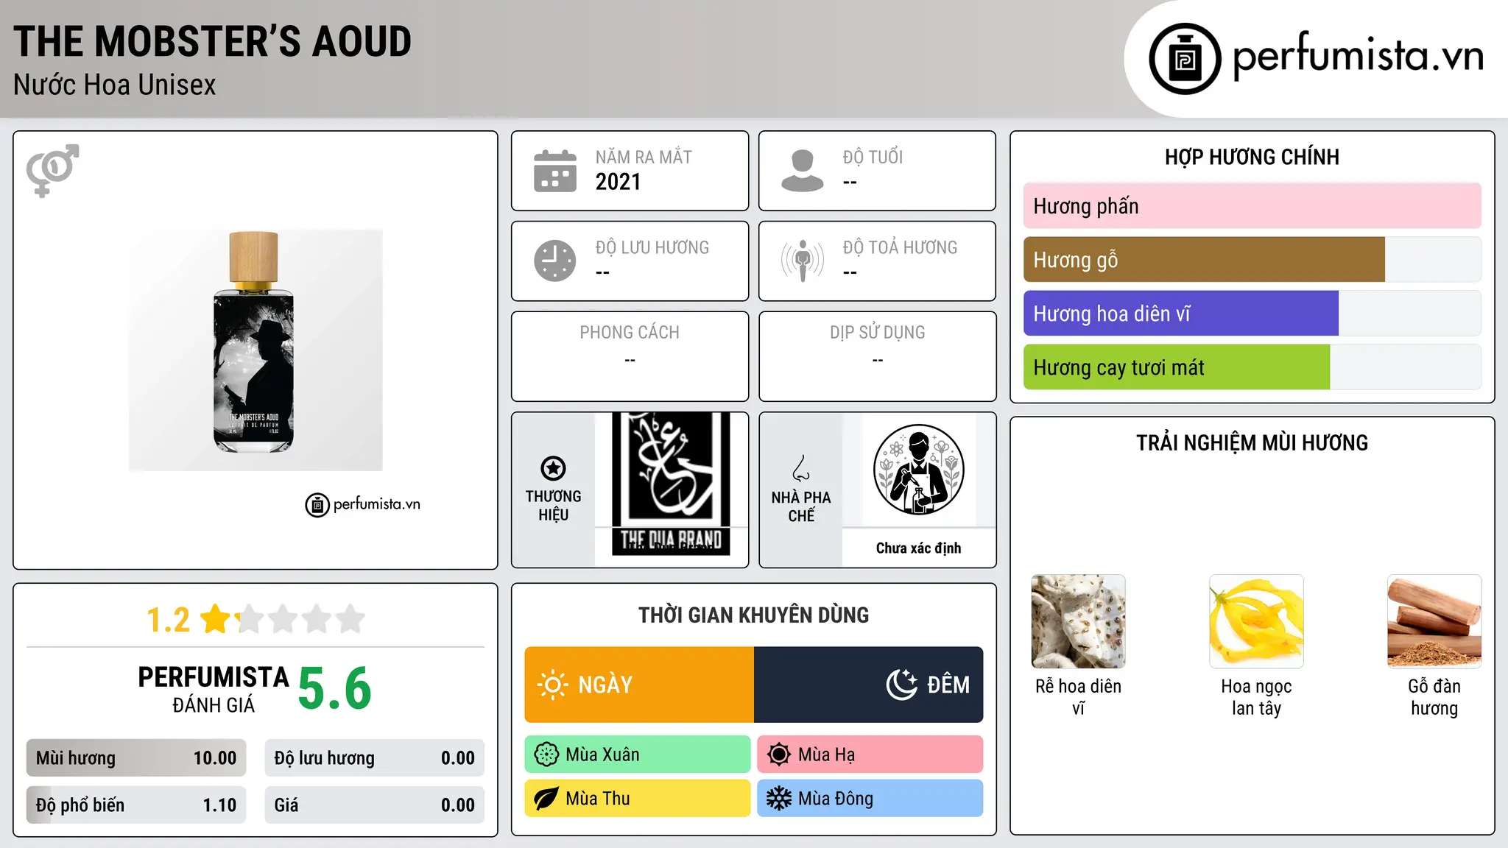Click the Hương gỗ accord bar
1508x848 pixels.
(x=1252, y=260)
